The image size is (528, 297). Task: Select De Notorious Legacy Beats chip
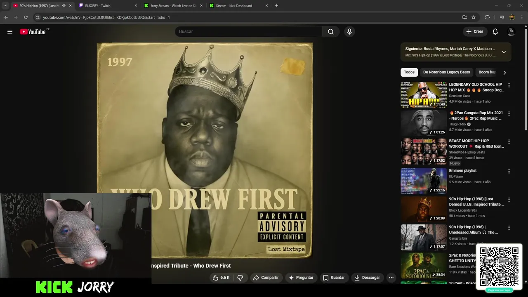pos(446,72)
